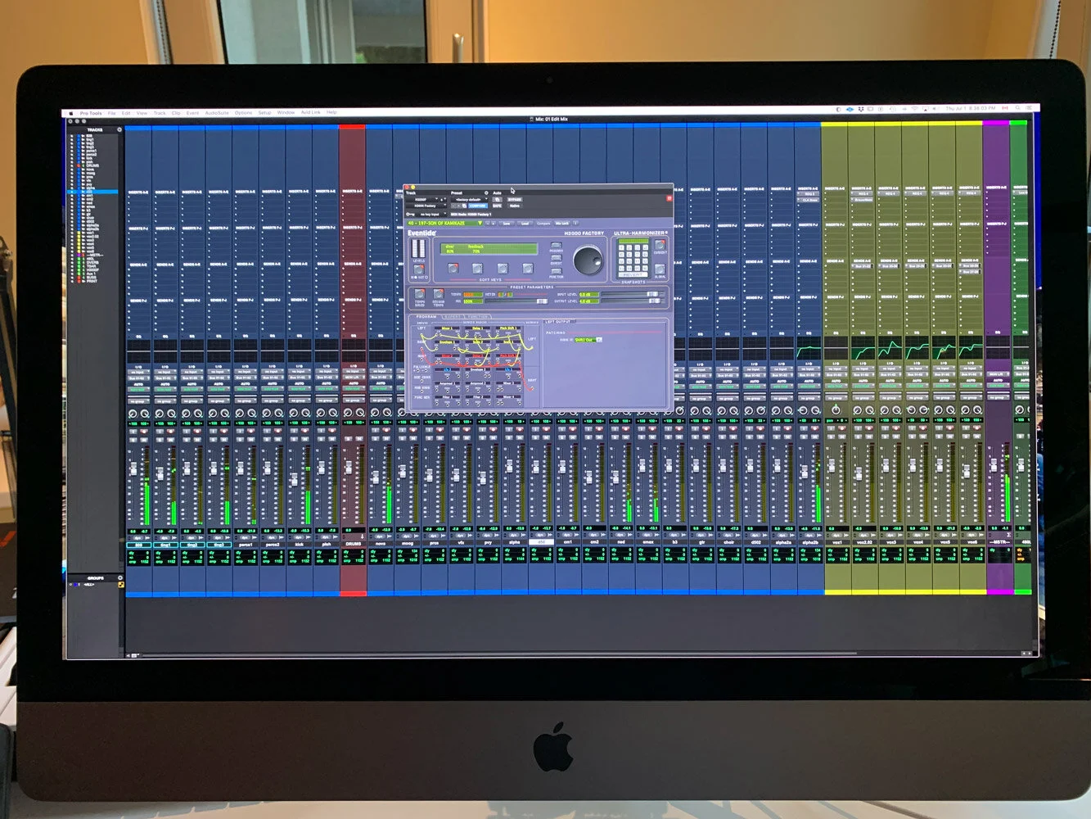Open the Tracks list options button

coord(119,129)
